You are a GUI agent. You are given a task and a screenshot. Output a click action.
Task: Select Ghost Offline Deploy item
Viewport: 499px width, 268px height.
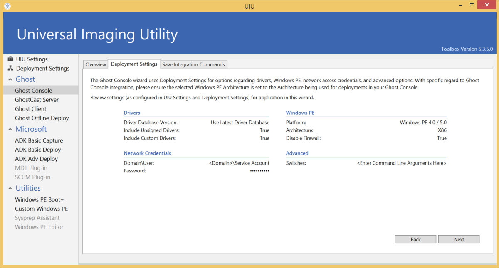click(42, 118)
